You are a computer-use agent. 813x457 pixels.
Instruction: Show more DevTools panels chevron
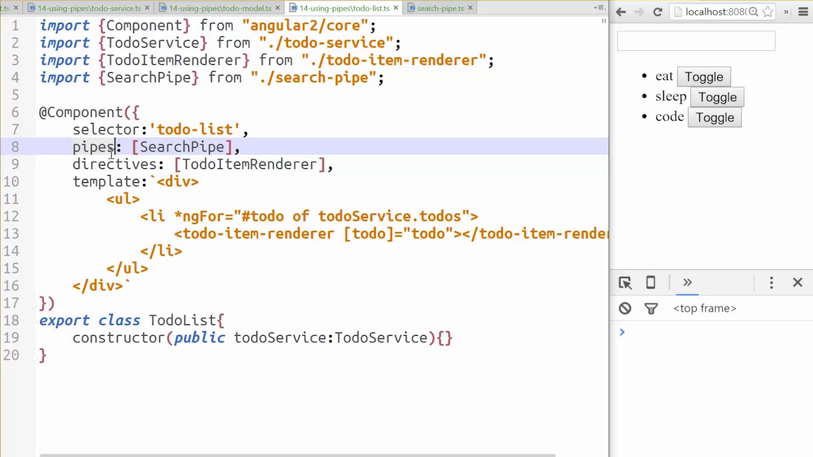pos(687,282)
